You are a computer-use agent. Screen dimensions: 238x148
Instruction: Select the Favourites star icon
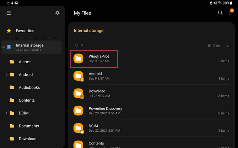click(9, 31)
